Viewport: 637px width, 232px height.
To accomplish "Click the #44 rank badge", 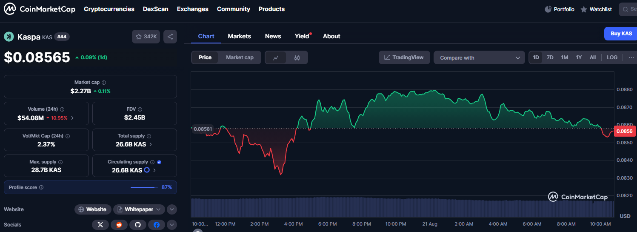I will click(62, 37).
